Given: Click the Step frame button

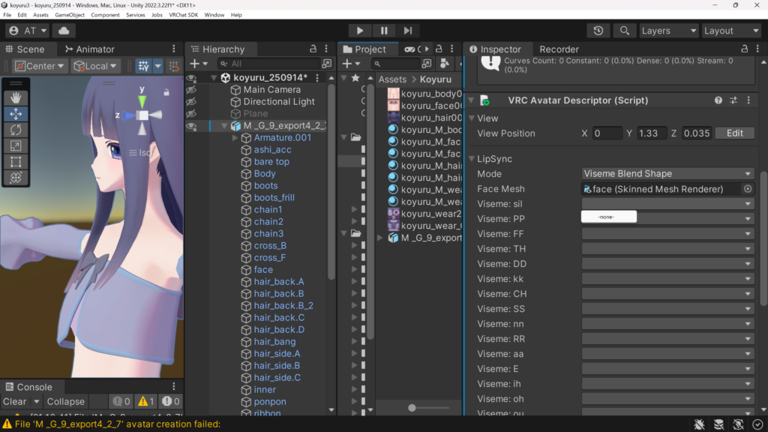Looking at the screenshot, I should point(407,31).
